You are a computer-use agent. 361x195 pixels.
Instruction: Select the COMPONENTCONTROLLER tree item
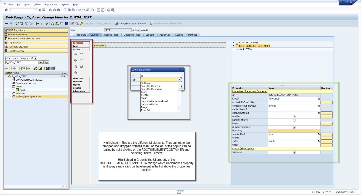point(29,80)
